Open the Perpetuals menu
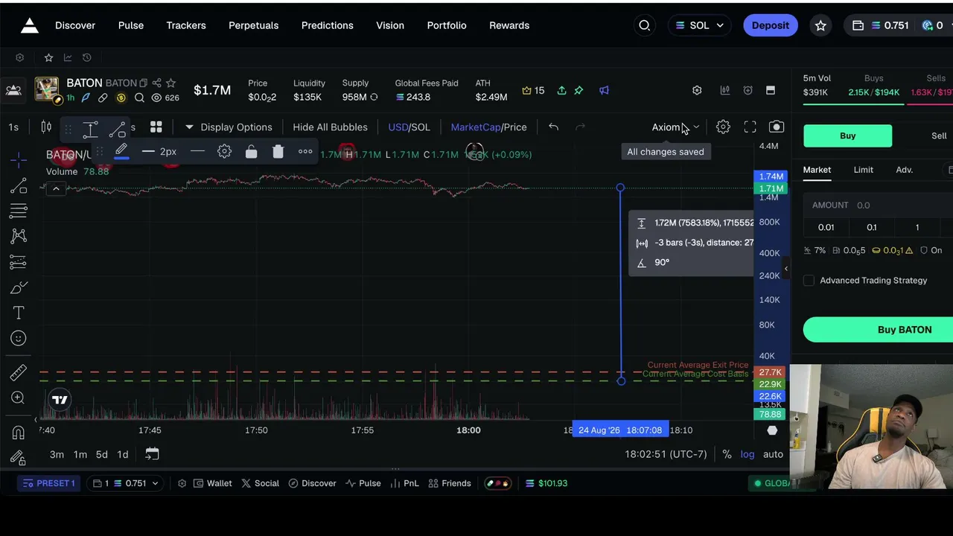Viewport: 953px width, 536px height. pos(253,25)
